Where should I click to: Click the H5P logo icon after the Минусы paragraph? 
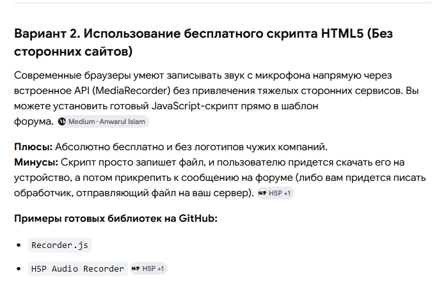click(262, 193)
